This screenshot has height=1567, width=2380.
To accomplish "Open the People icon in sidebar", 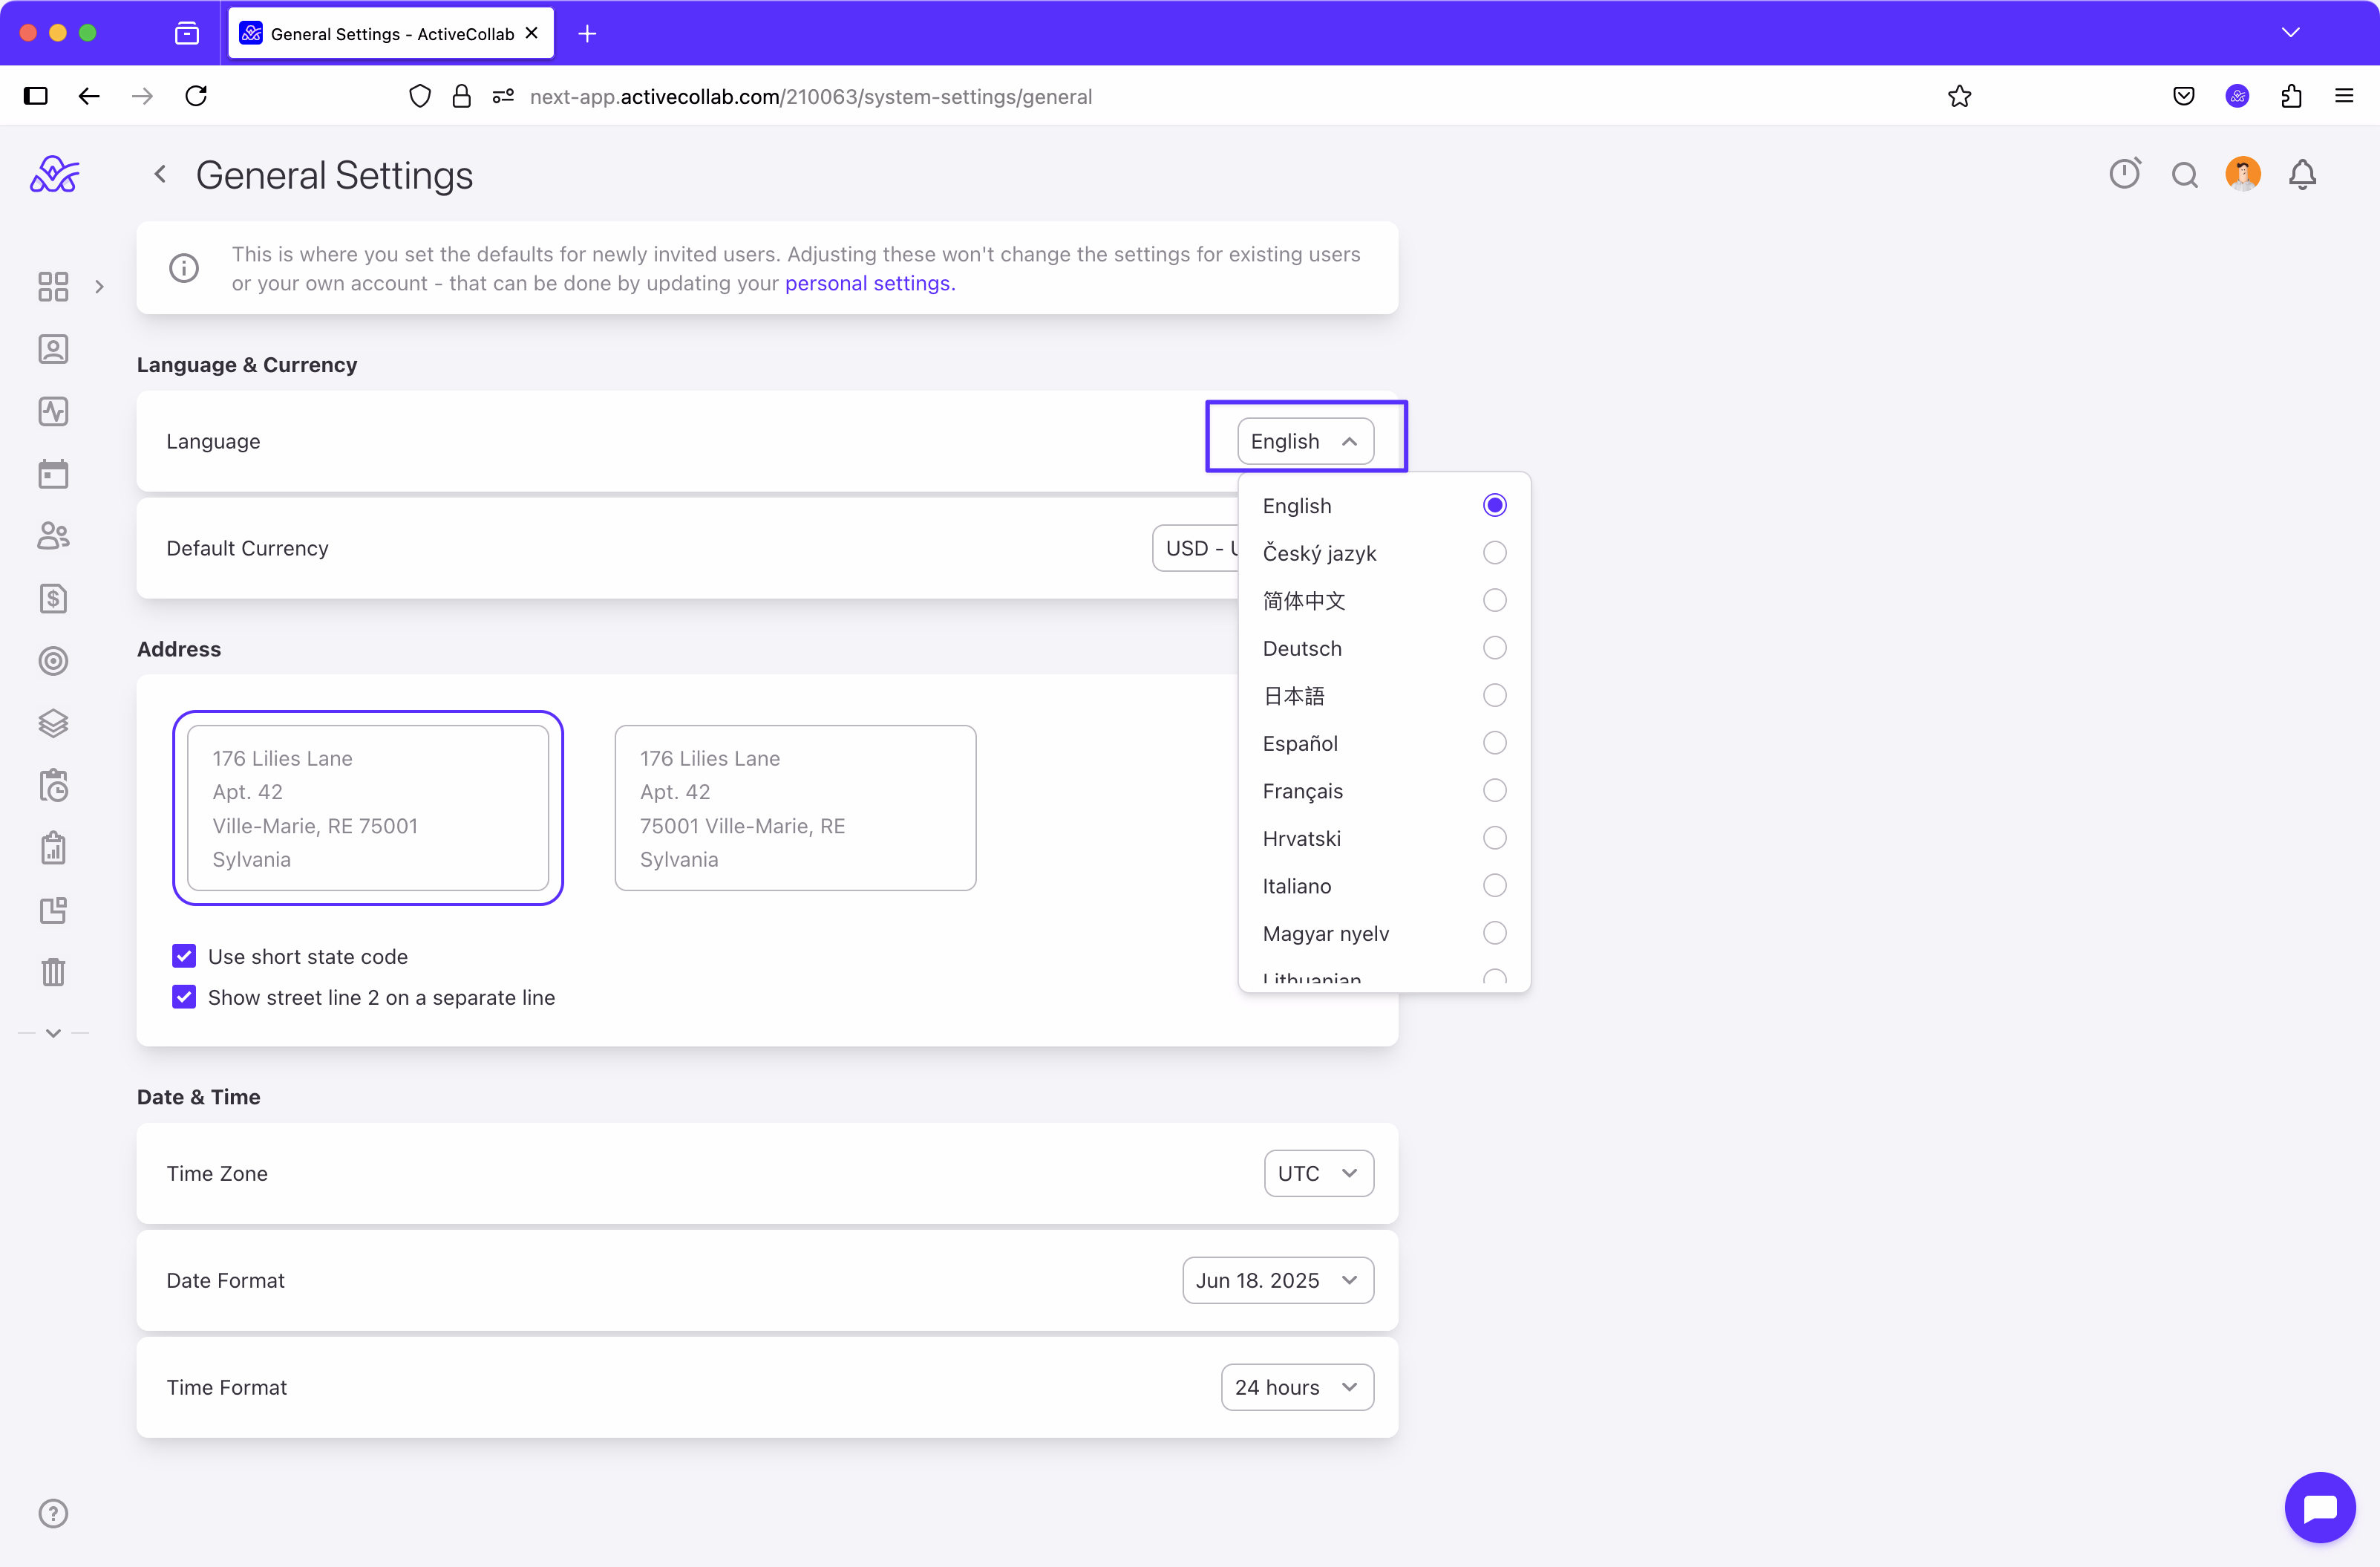I will (x=53, y=536).
